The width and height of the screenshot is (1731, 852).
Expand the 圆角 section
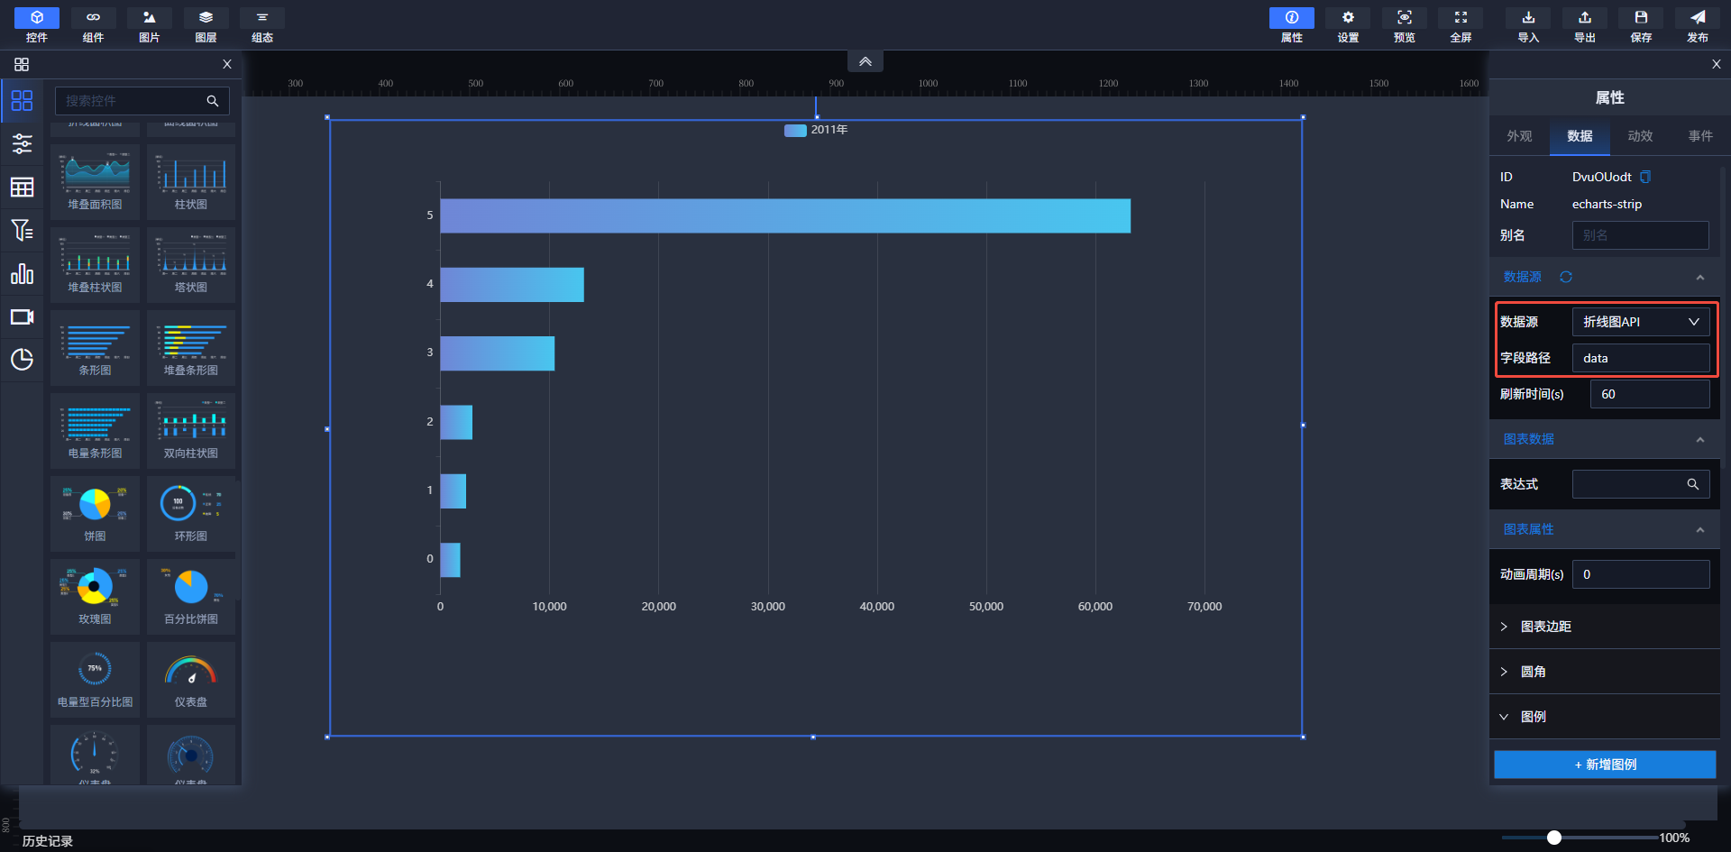1533,672
